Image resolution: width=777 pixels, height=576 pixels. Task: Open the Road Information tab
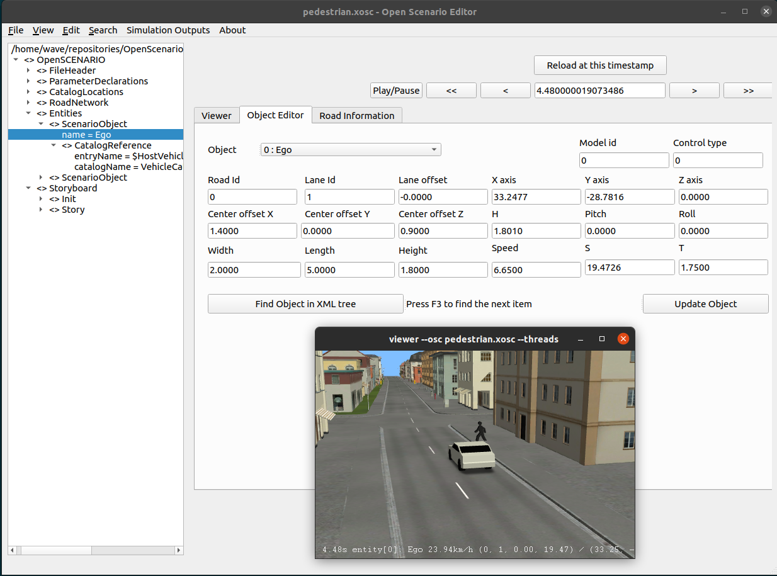pos(356,116)
